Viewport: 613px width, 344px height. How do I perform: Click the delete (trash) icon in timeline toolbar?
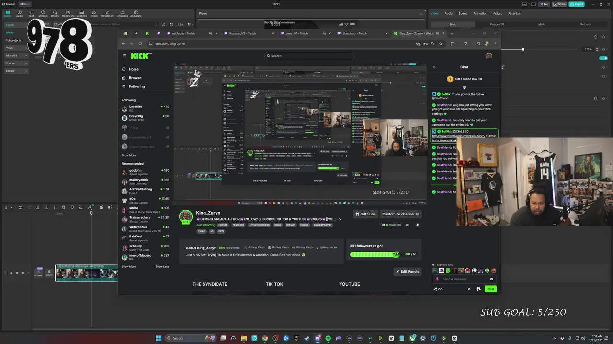[64, 207]
